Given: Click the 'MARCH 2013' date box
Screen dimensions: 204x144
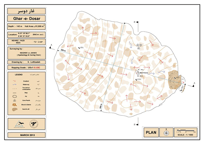Looking at the screenshot, I should click(x=26, y=135).
